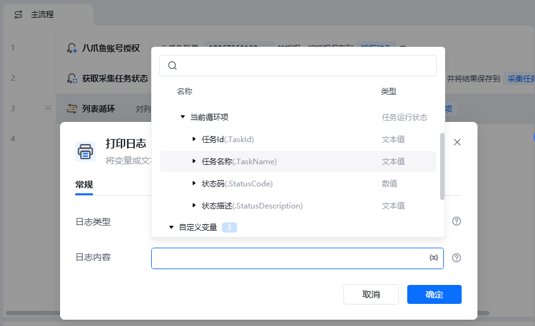Image resolution: width=535 pixels, height=326 pixels.
Task: Collapse the loop block at line 3
Action: click(x=48, y=109)
